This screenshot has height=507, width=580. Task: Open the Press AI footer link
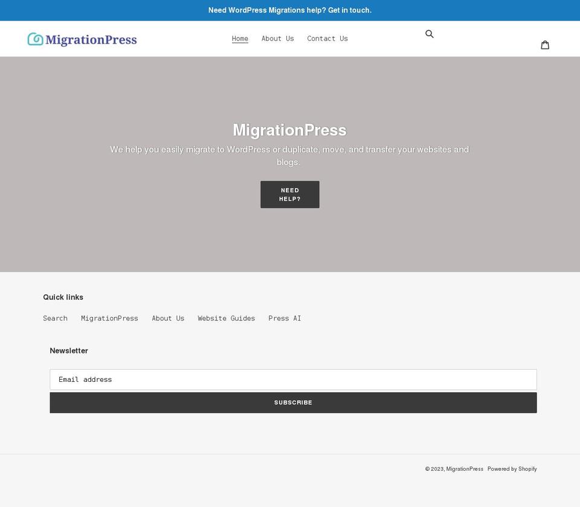pos(285,318)
